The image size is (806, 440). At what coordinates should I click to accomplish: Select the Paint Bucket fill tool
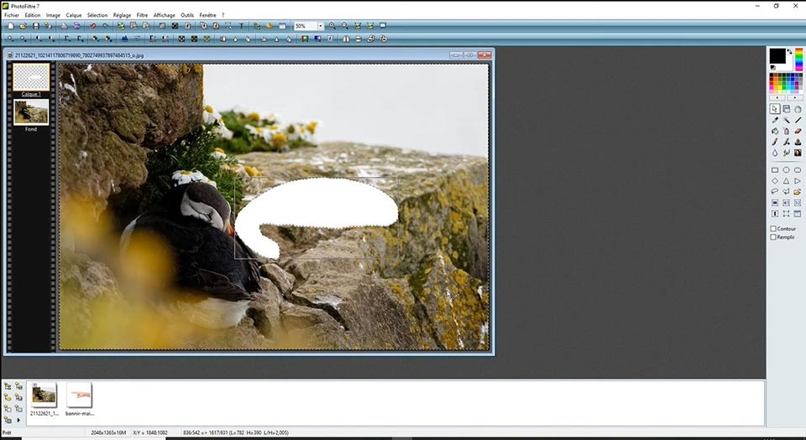click(774, 132)
